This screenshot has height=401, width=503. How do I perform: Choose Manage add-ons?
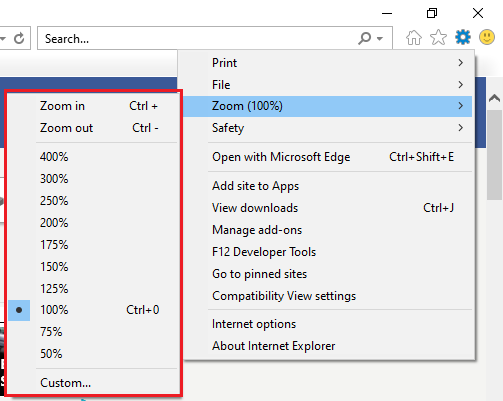tap(257, 230)
